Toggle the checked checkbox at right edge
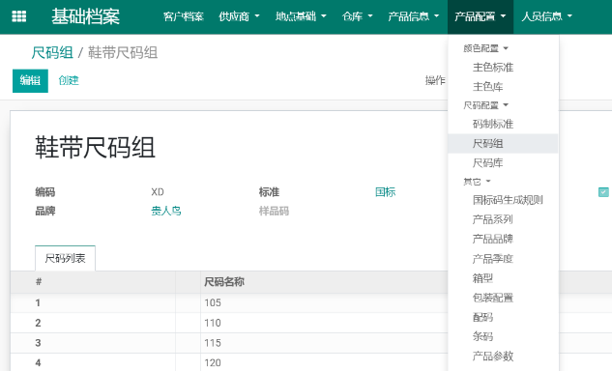The height and width of the screenshot is (371, 612). [x=603, y=192]
